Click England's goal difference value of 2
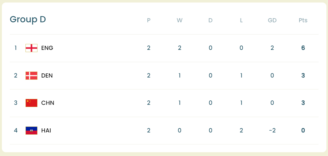Image resolution: width=328 pixels, height=156 pixels. 272,48
